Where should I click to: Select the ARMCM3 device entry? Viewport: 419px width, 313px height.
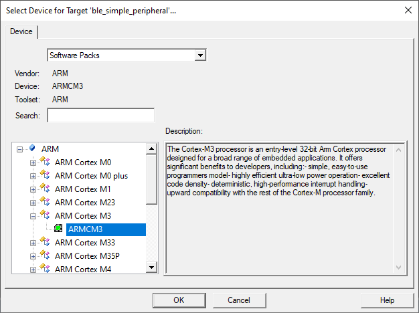pyautogui.click(x=106, y=229)
